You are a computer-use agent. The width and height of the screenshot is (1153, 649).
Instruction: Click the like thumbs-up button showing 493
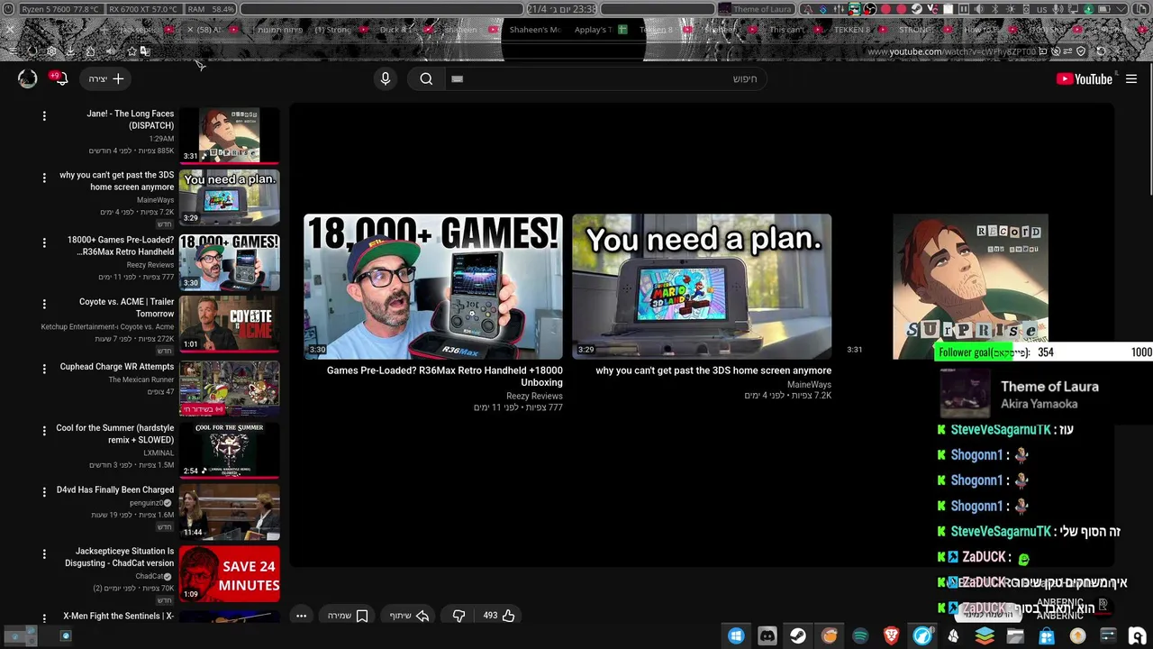tap(499, 616)
